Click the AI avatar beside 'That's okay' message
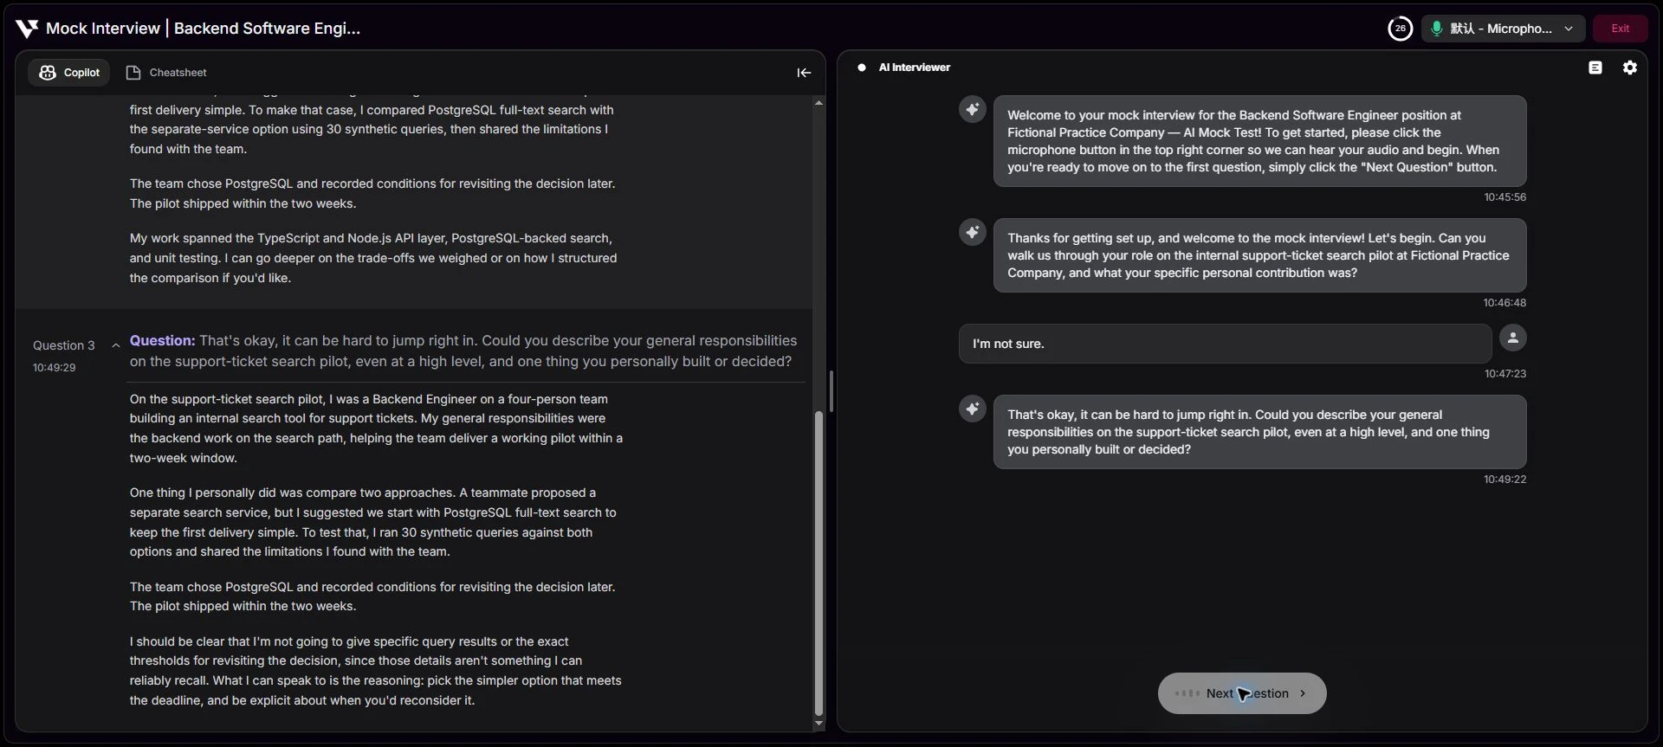The image size is (1663, 747). click(973, 409)
